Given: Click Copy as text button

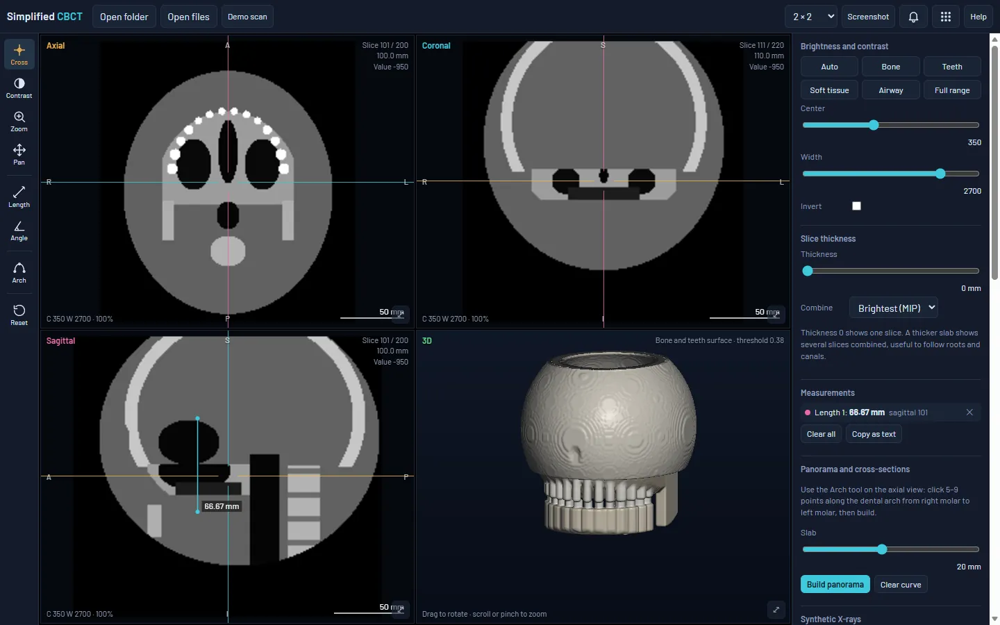Looking at the screenshot, I should coord(874,434).
